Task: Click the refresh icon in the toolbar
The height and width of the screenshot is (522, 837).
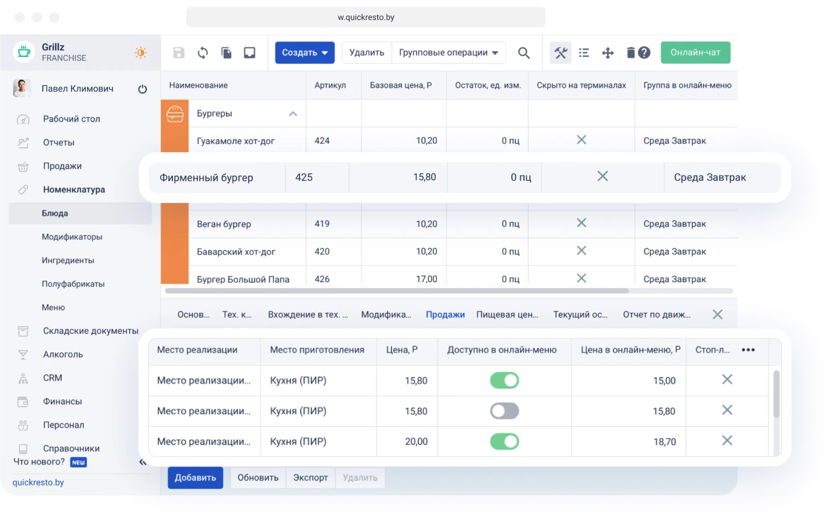Action: pyautogui.click(x=202, y=52)
